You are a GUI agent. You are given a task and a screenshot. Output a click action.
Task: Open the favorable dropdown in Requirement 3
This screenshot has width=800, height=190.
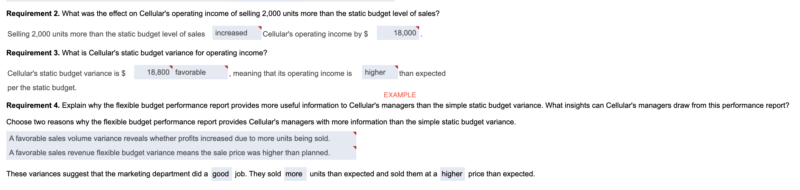pyautogui.click(x=190, y=72)
